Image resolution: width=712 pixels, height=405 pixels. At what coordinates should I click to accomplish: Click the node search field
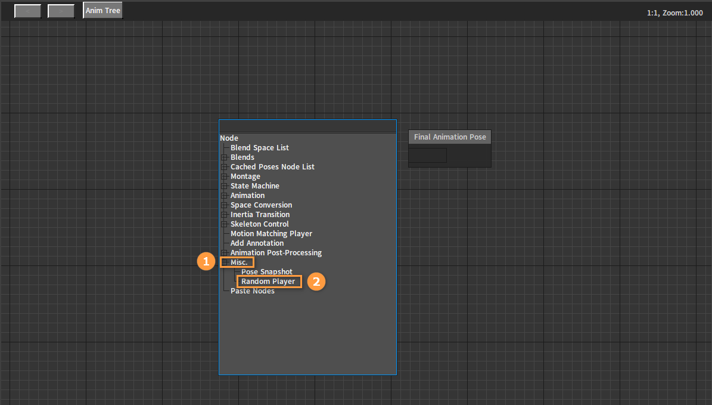pos(307,126)
